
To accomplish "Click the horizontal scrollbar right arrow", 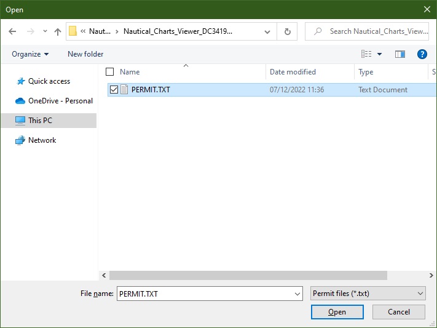I will point(431,275).
